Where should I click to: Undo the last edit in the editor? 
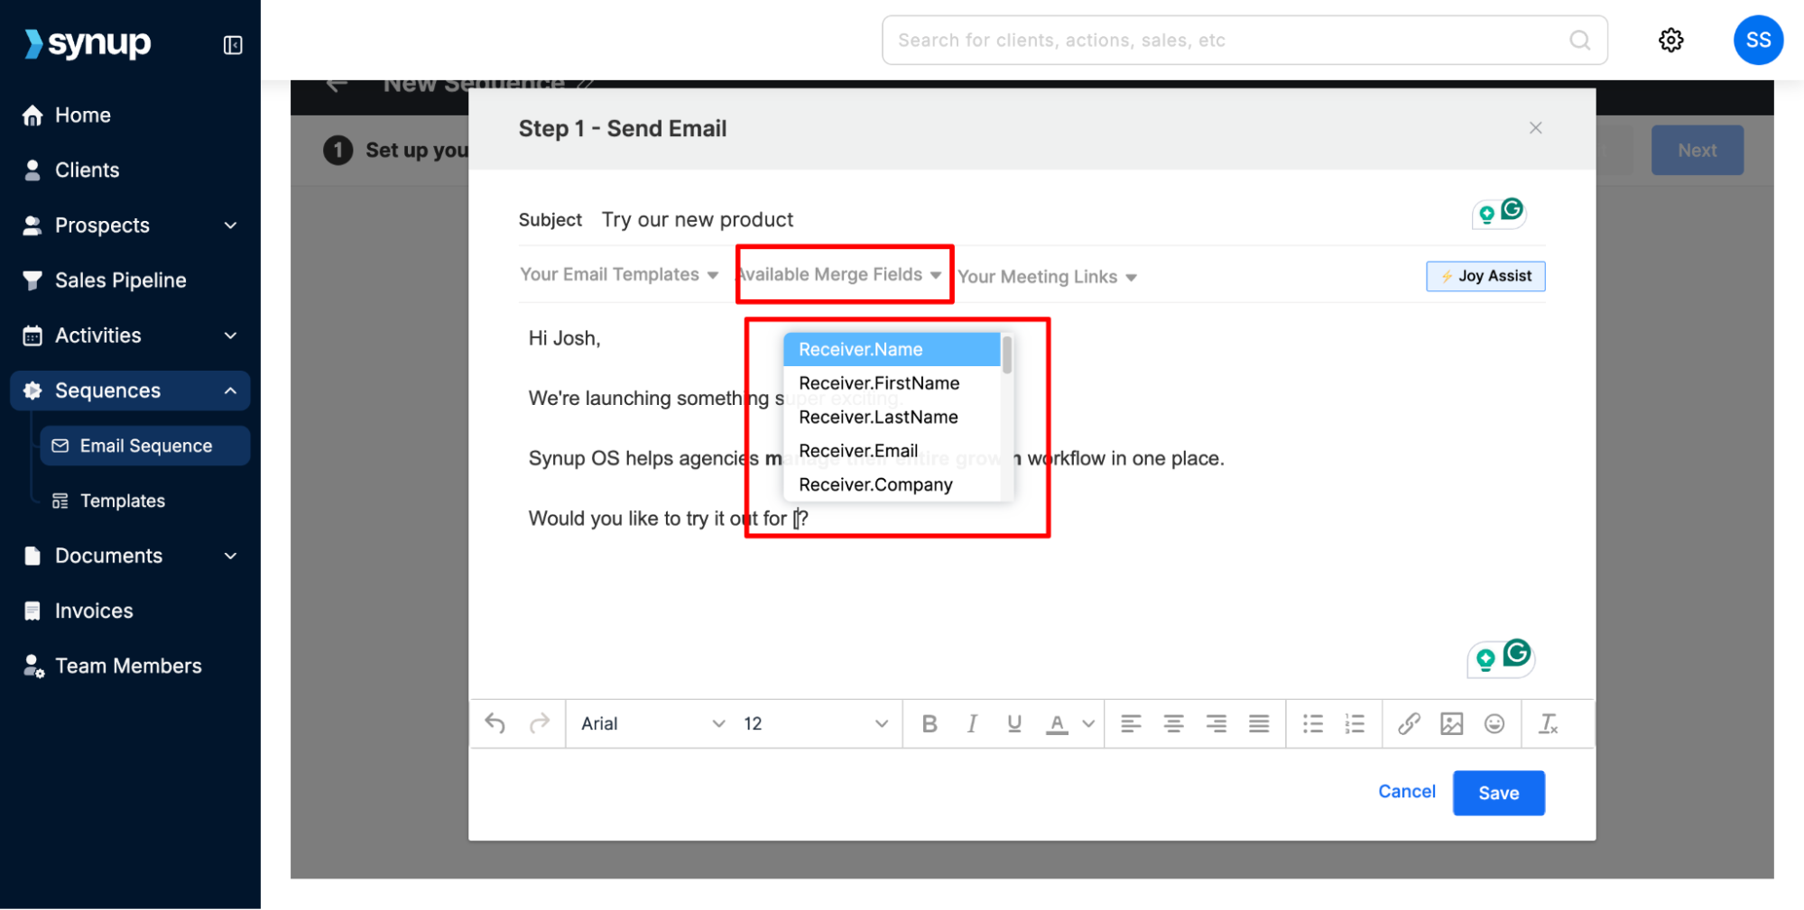point(495,723)
